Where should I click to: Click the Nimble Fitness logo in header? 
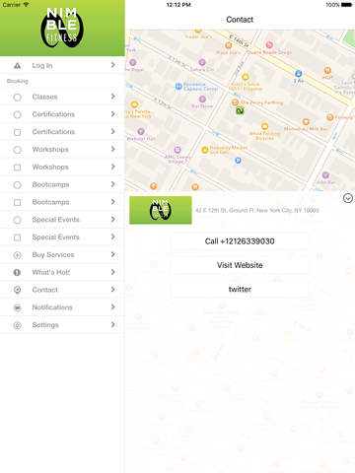62,28
